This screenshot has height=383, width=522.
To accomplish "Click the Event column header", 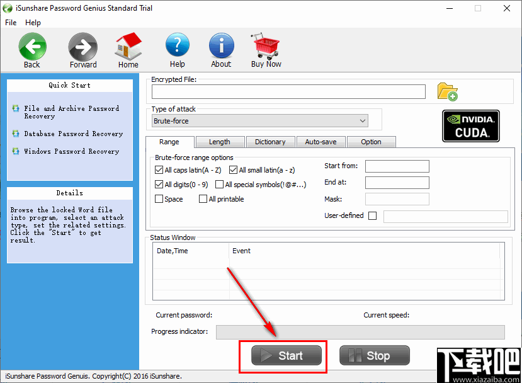I will tap(364, 251).
